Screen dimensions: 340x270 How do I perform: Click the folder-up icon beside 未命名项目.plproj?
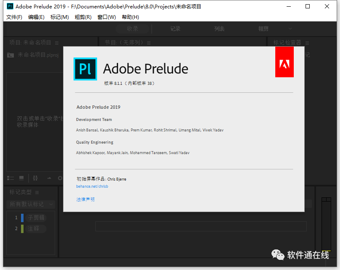point(11,55)
